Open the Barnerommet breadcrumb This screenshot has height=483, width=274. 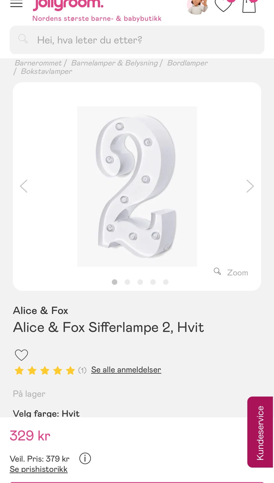point(38,63)
